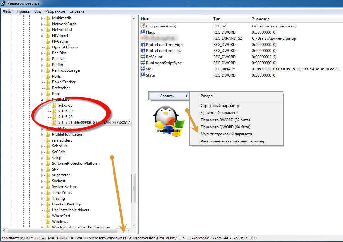Viewport: 343px width, 242px height.
Task: Select the default string value icon
Action: click(143, 26)
